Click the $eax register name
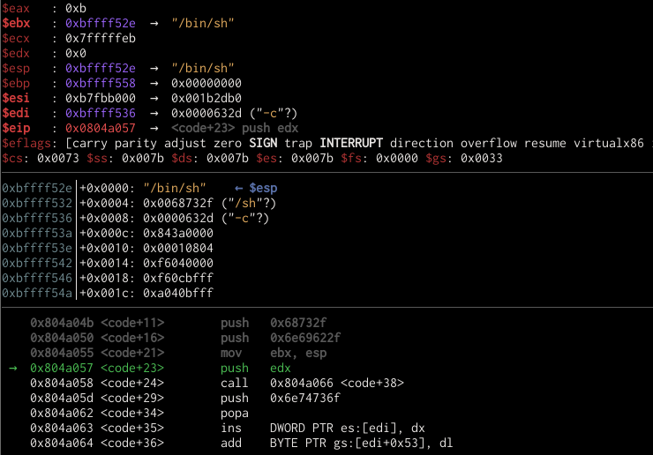 (16, 7)
